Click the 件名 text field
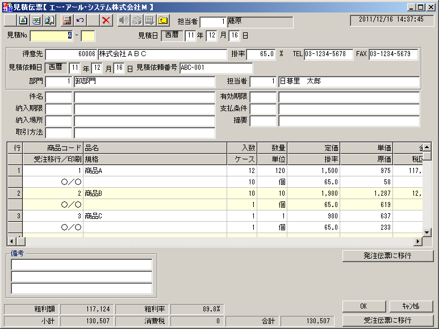 [x=144, y=97]
